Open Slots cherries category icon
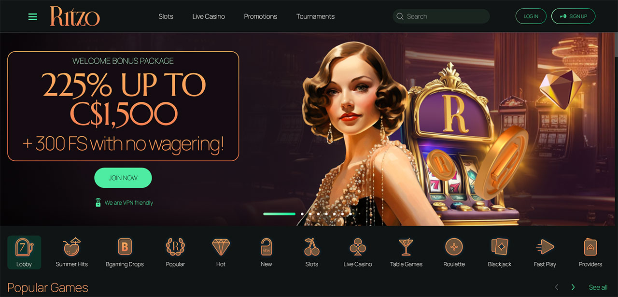The width and height of the screenshot is (618, 297). (311, 247)
